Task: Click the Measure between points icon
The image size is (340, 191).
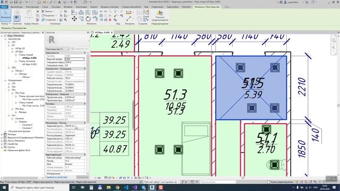Action: 129,19
